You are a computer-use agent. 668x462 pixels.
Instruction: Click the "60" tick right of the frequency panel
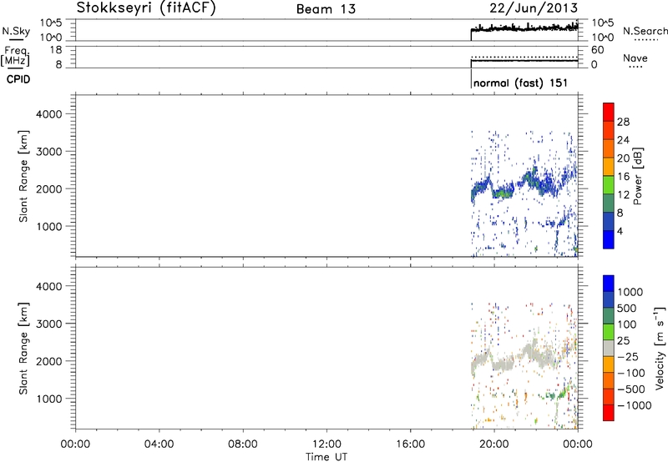pos(597,50)
